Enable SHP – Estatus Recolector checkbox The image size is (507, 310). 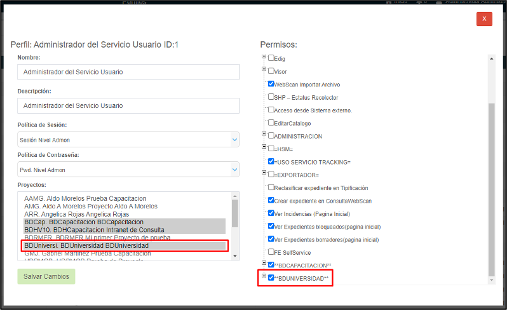tap(271, 97)
